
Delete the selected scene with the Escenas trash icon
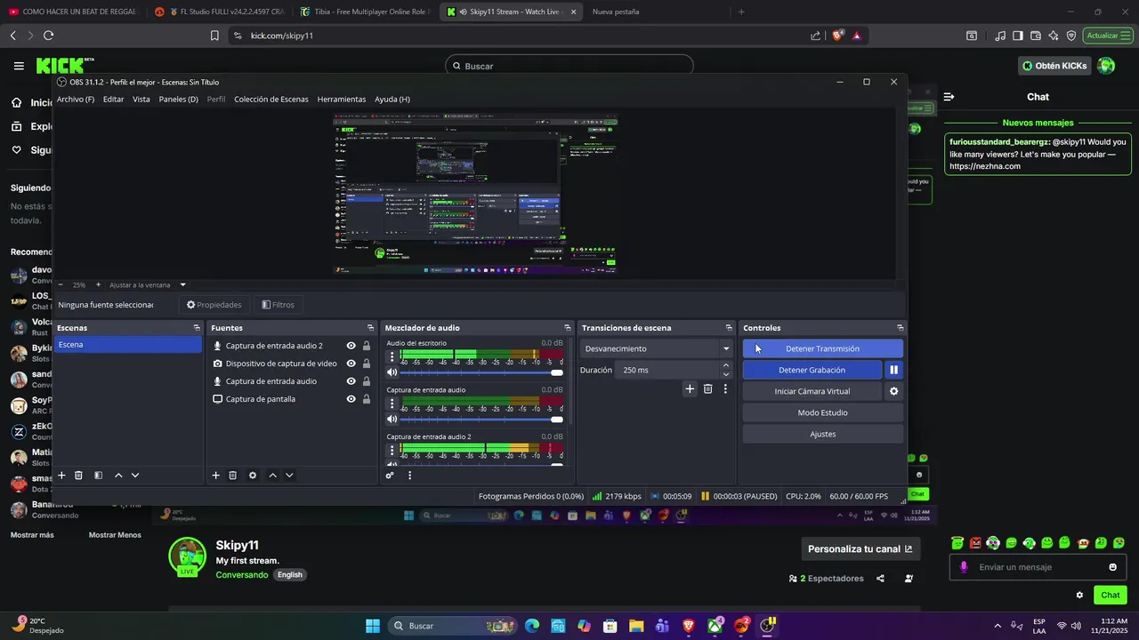(x=78, y=476)
